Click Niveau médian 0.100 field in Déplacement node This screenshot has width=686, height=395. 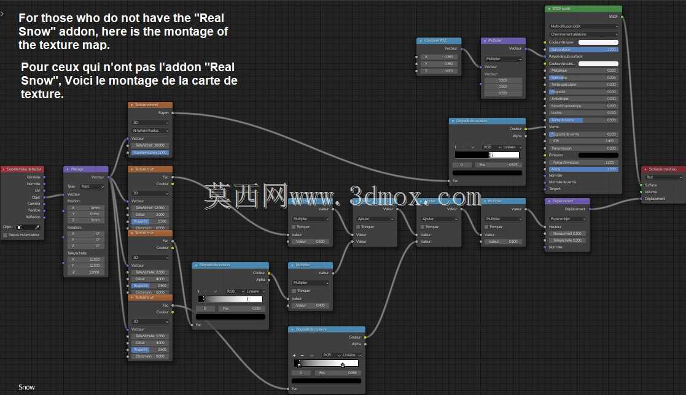click(x=567, y=233)
